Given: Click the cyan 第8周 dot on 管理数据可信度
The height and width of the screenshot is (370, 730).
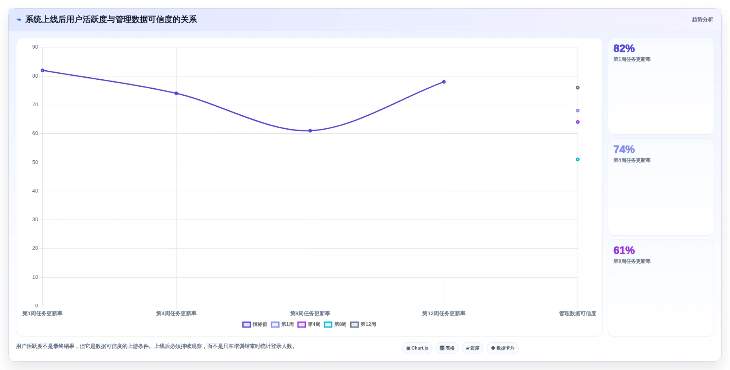Looking at the screenshot, I should pos(578,159).
